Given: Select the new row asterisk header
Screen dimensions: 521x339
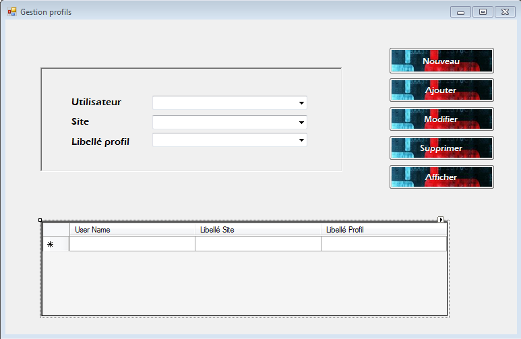Looking at the screenshot, I should tap(56, 244).
